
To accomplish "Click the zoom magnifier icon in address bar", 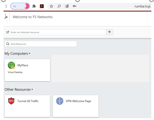I will 59,6.
